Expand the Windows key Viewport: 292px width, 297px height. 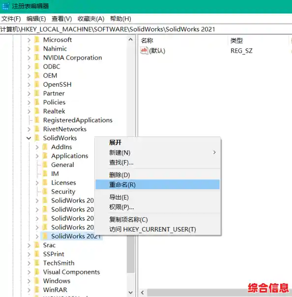[x=29, y=281]
